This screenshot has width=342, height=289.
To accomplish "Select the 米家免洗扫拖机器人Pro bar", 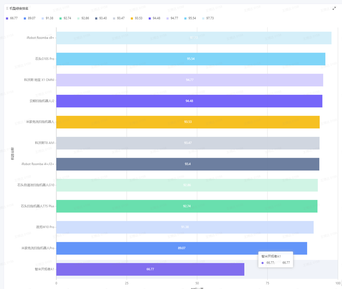I will coord(182,248).
